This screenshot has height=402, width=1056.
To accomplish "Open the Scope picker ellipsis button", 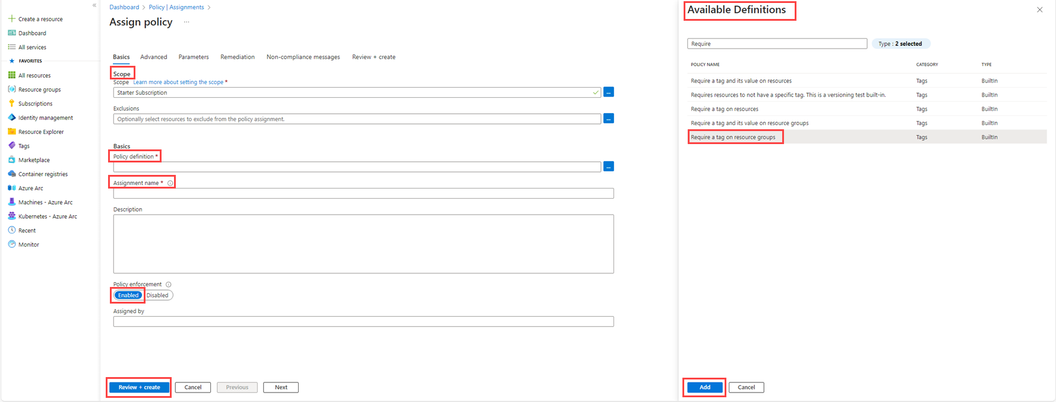I will (x=608, y=92).
